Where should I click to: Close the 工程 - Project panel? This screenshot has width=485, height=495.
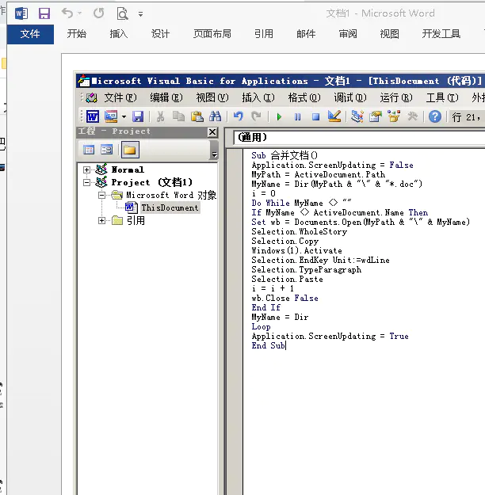click(x=212, y=132)
